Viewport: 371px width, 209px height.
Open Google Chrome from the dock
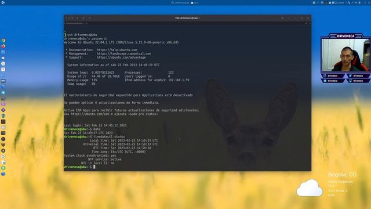point(3,41)
